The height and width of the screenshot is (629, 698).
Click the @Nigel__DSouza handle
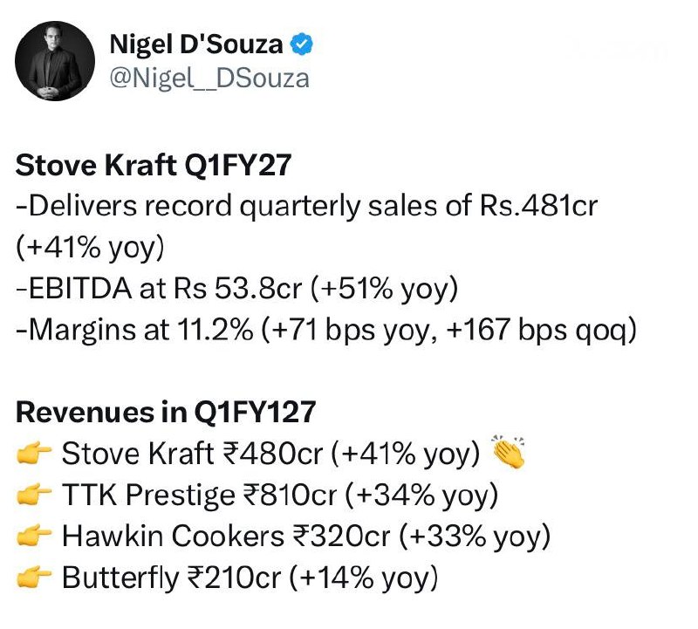[209, 79]
